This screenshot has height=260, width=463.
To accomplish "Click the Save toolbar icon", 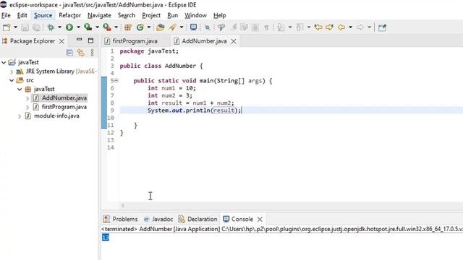I will point(25,27).
